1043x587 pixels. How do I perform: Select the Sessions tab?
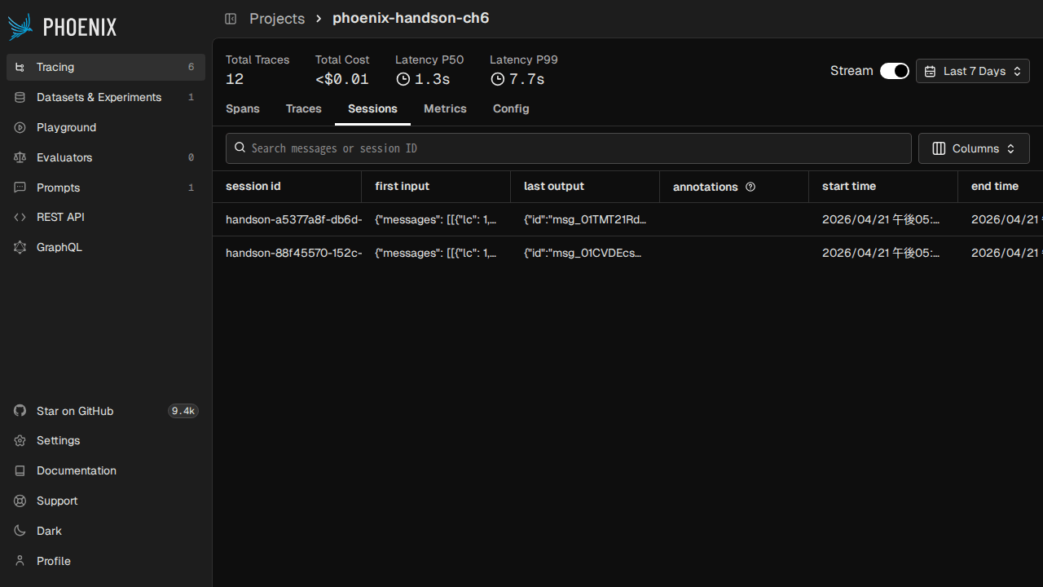[372, 109]
